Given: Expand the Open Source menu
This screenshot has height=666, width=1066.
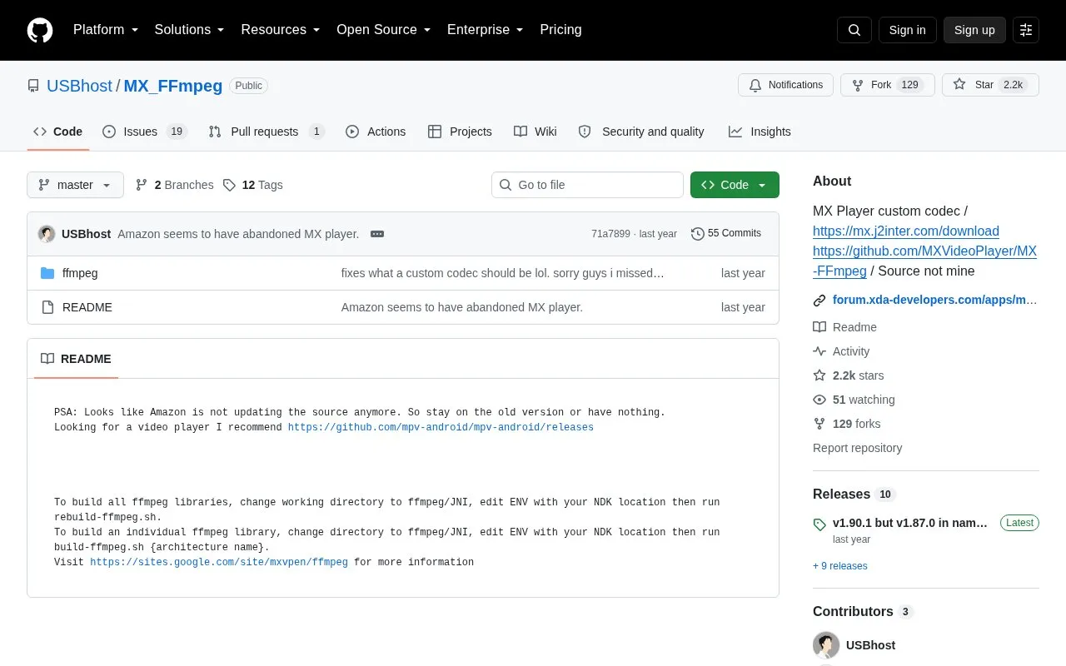Looking at the screenshot, I should (383, 30).
